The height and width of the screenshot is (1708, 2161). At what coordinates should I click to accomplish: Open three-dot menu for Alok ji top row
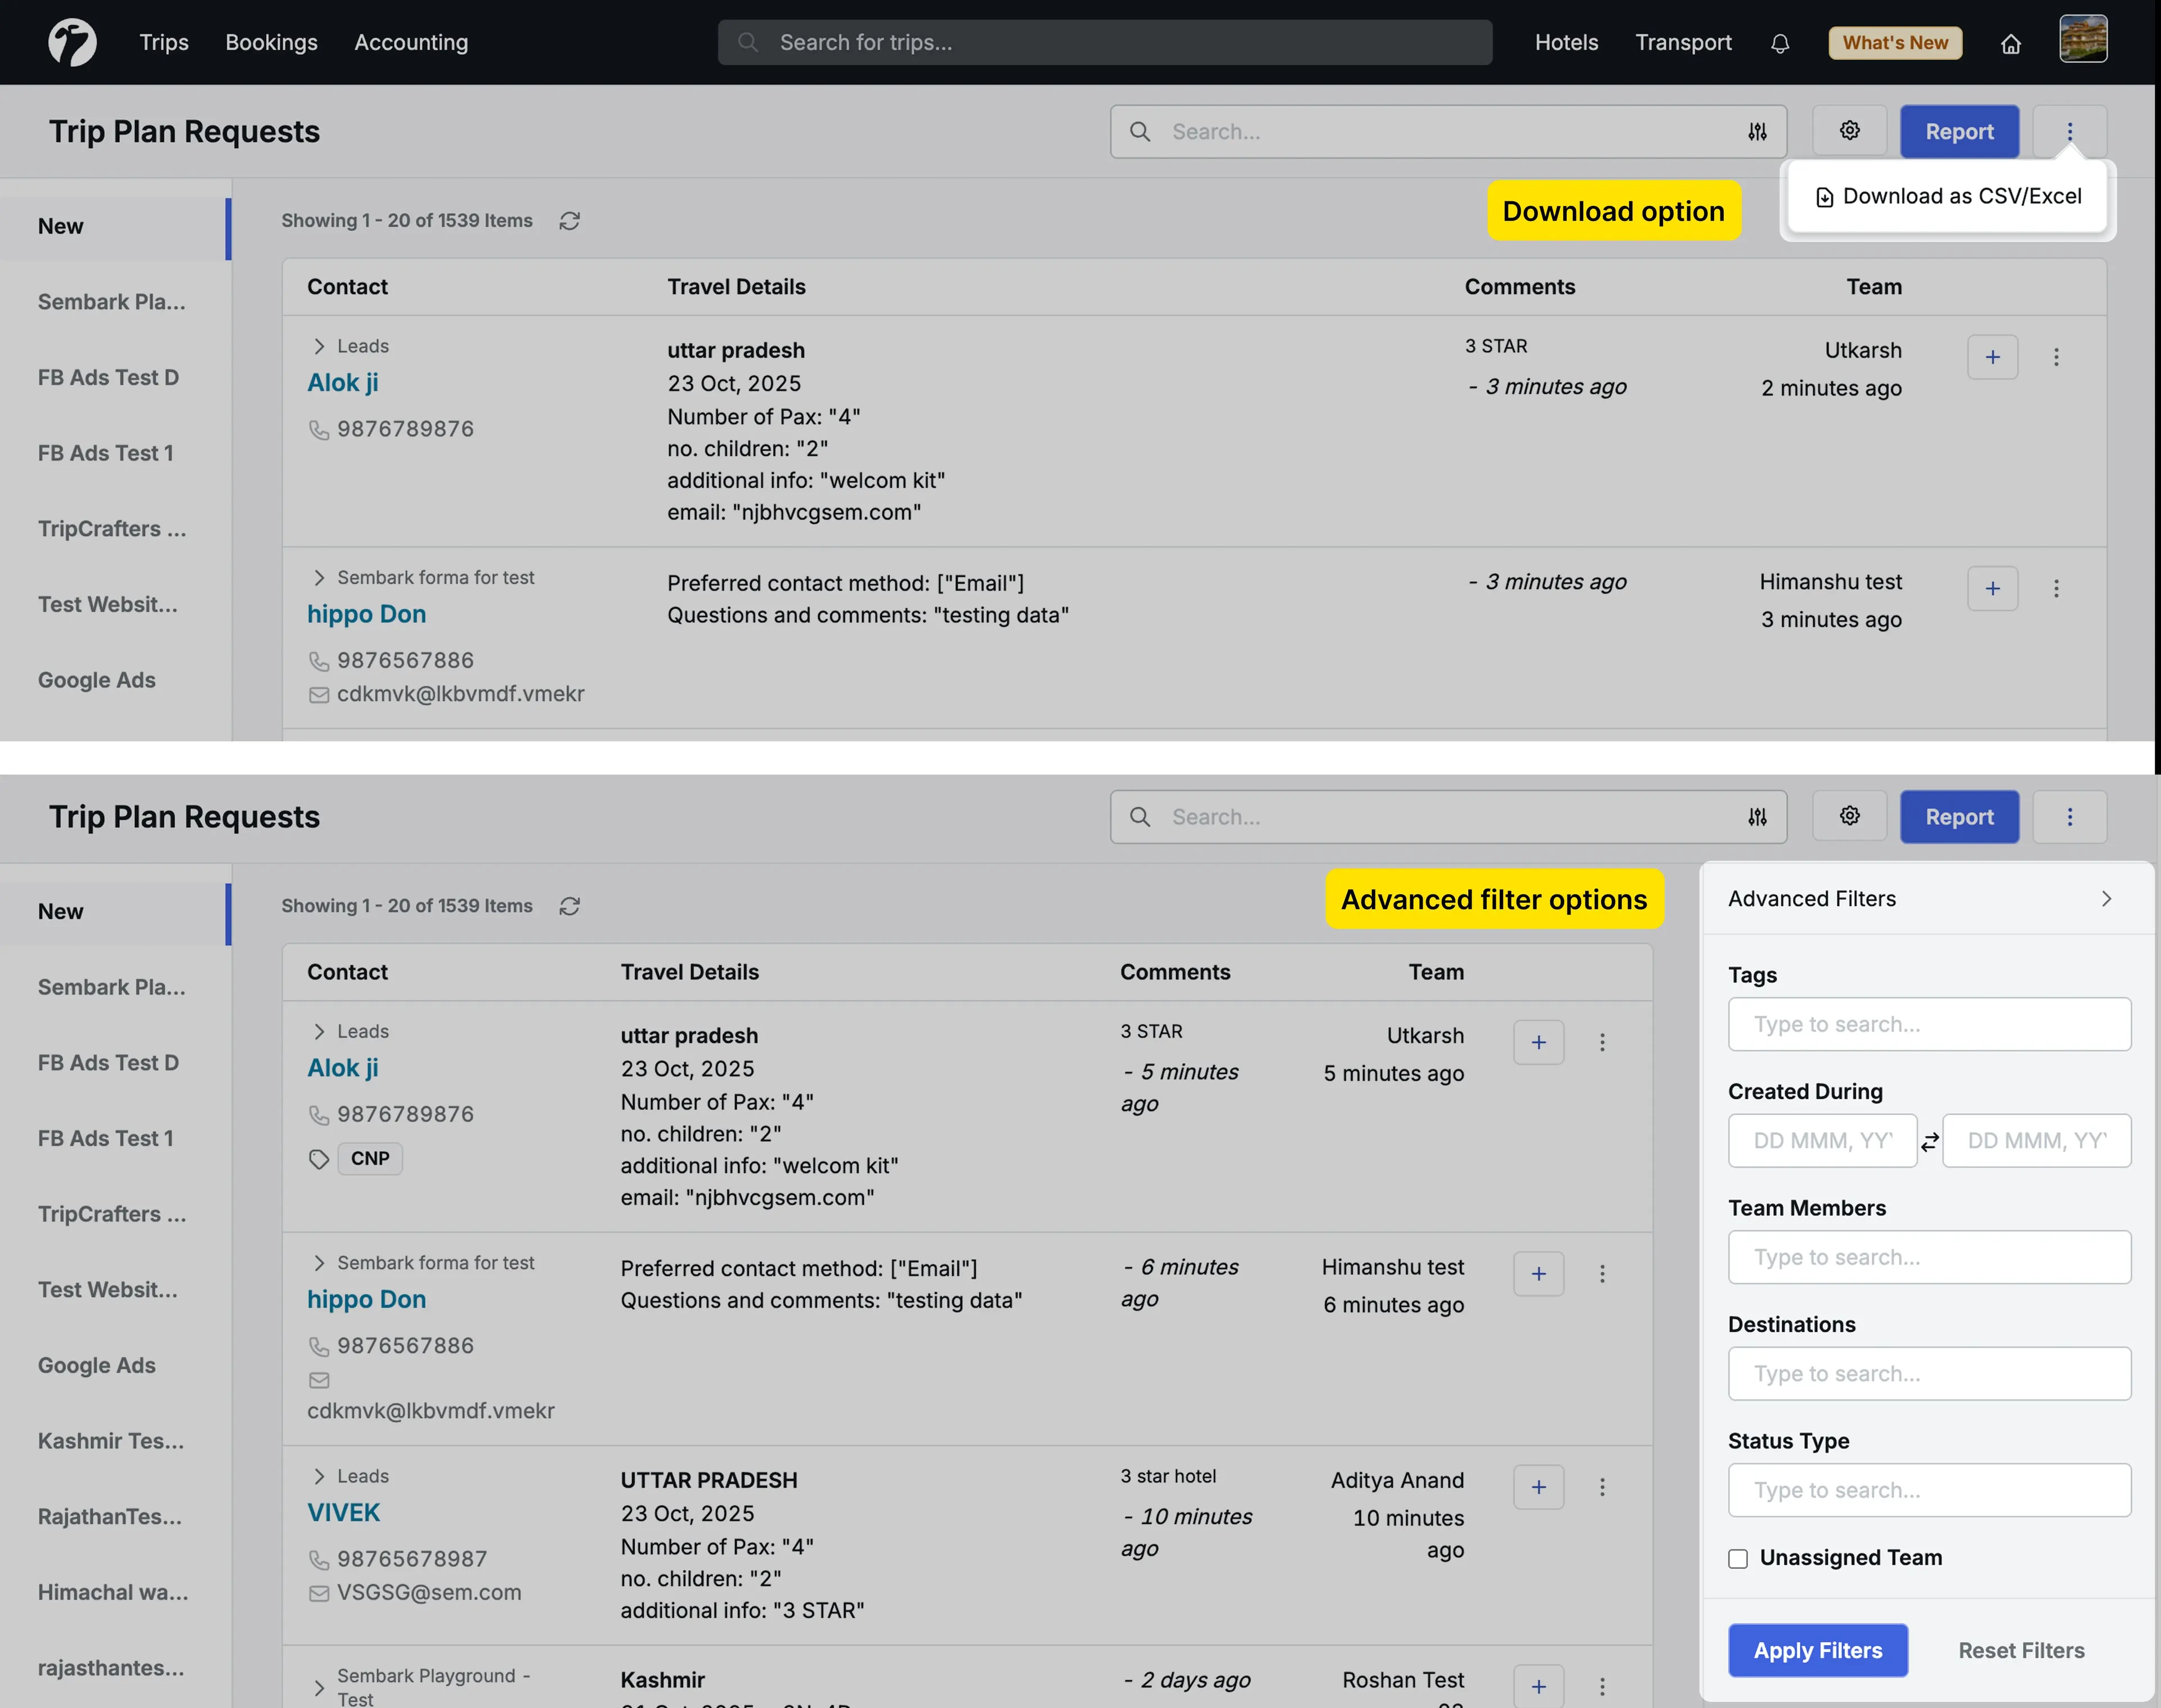[x=2056, y=357]
